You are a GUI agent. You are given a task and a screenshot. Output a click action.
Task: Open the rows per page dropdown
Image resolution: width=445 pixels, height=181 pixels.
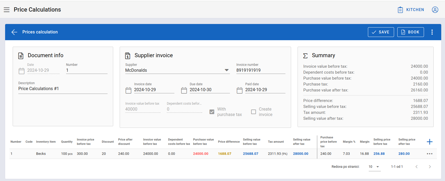click(374, 167)
